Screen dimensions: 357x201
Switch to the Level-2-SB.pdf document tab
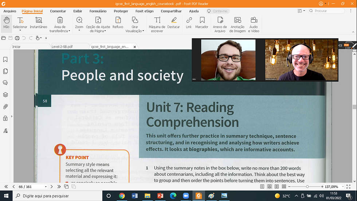62,47
